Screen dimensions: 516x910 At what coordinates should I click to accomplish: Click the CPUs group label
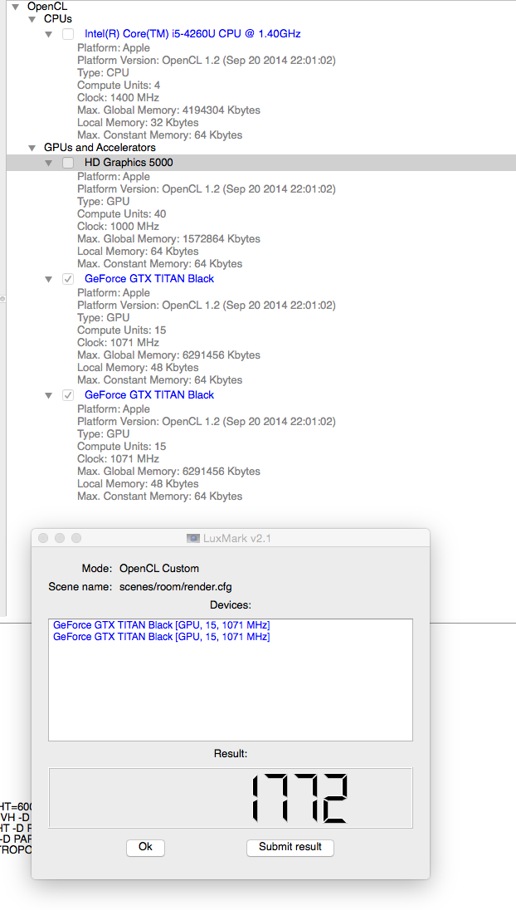pos(58,19)
